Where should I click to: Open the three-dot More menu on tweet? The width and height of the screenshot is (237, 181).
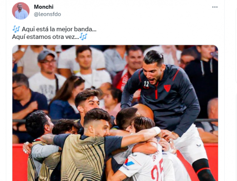click(215, 7)
